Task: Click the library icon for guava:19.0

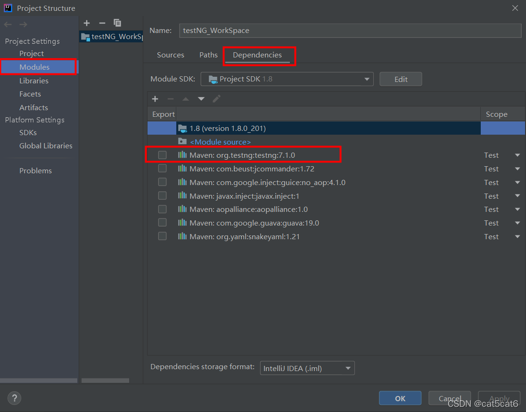Action: coord(182,223)
